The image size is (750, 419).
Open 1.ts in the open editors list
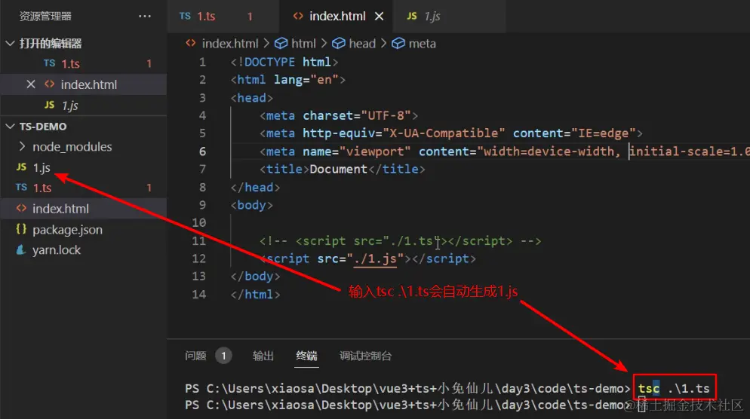coord(83,63)
